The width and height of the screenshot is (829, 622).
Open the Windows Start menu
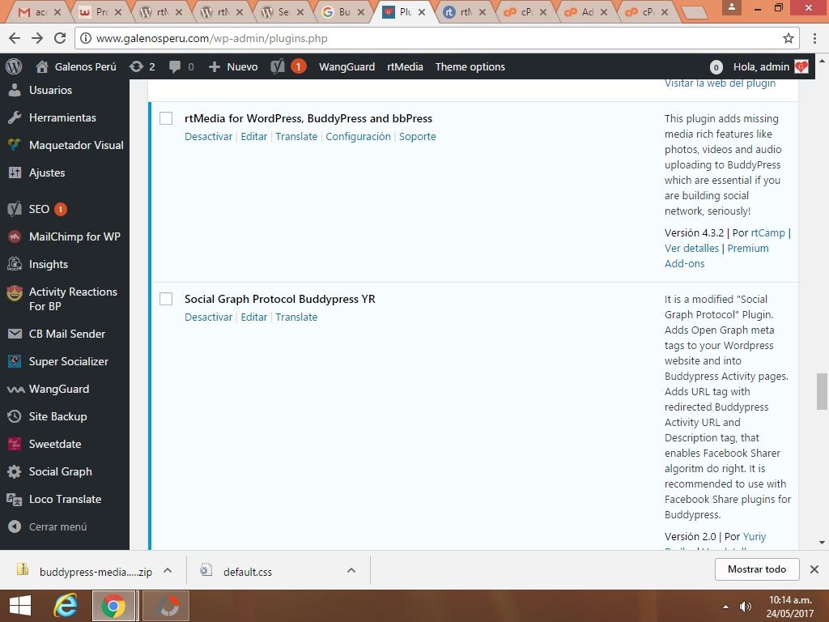click(20, 606)
